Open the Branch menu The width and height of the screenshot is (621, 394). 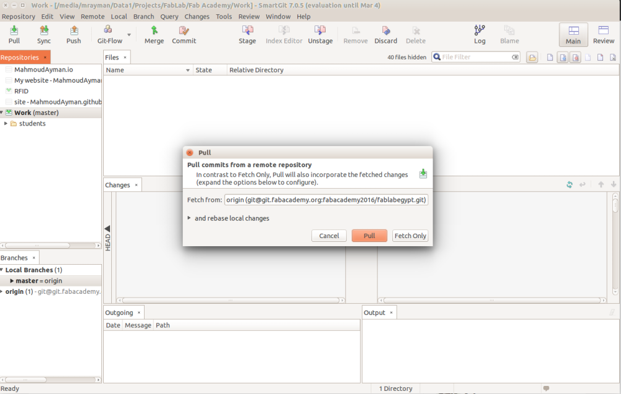144,17
